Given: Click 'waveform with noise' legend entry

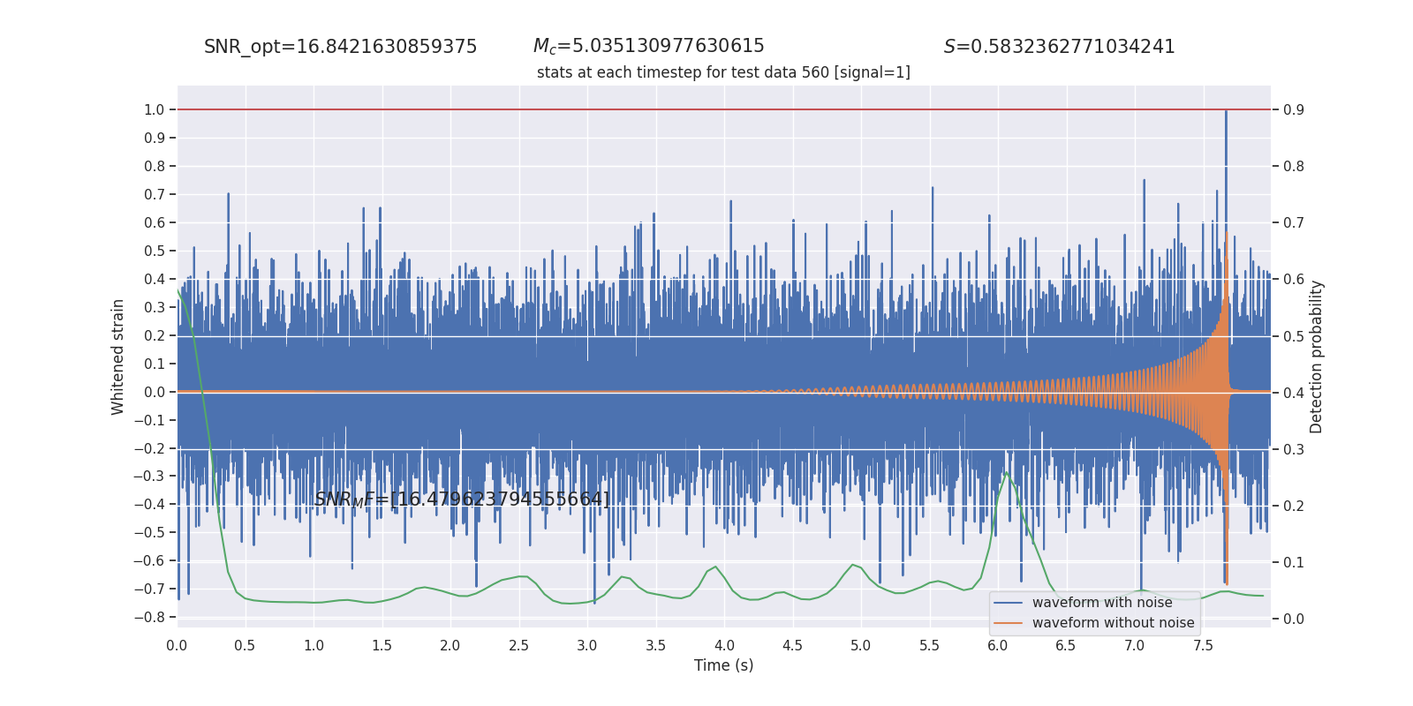Looking at the screenshot, I should [x=1102, y=603].
